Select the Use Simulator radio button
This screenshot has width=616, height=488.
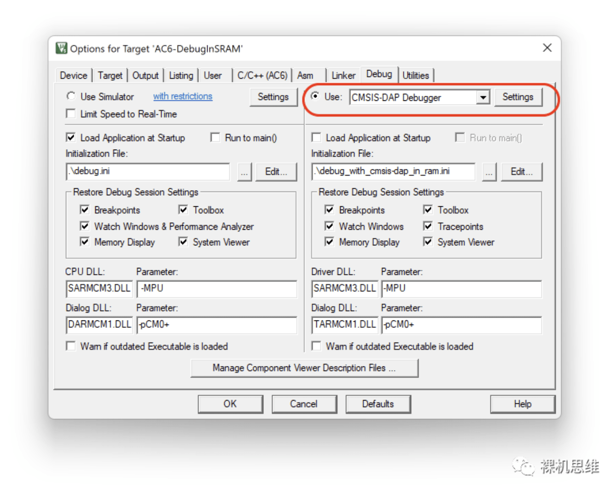click(x=71, y=97)
